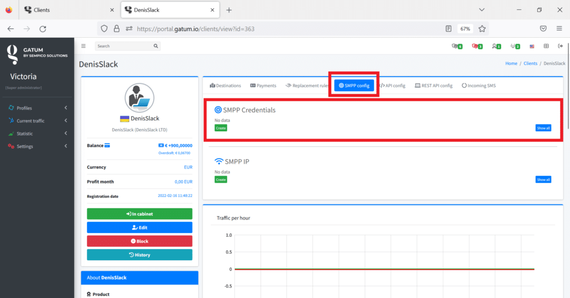Screen dimensions: 570x298
Task: Click the 0,00 EUR profit month value
Action: coord(184,182)
